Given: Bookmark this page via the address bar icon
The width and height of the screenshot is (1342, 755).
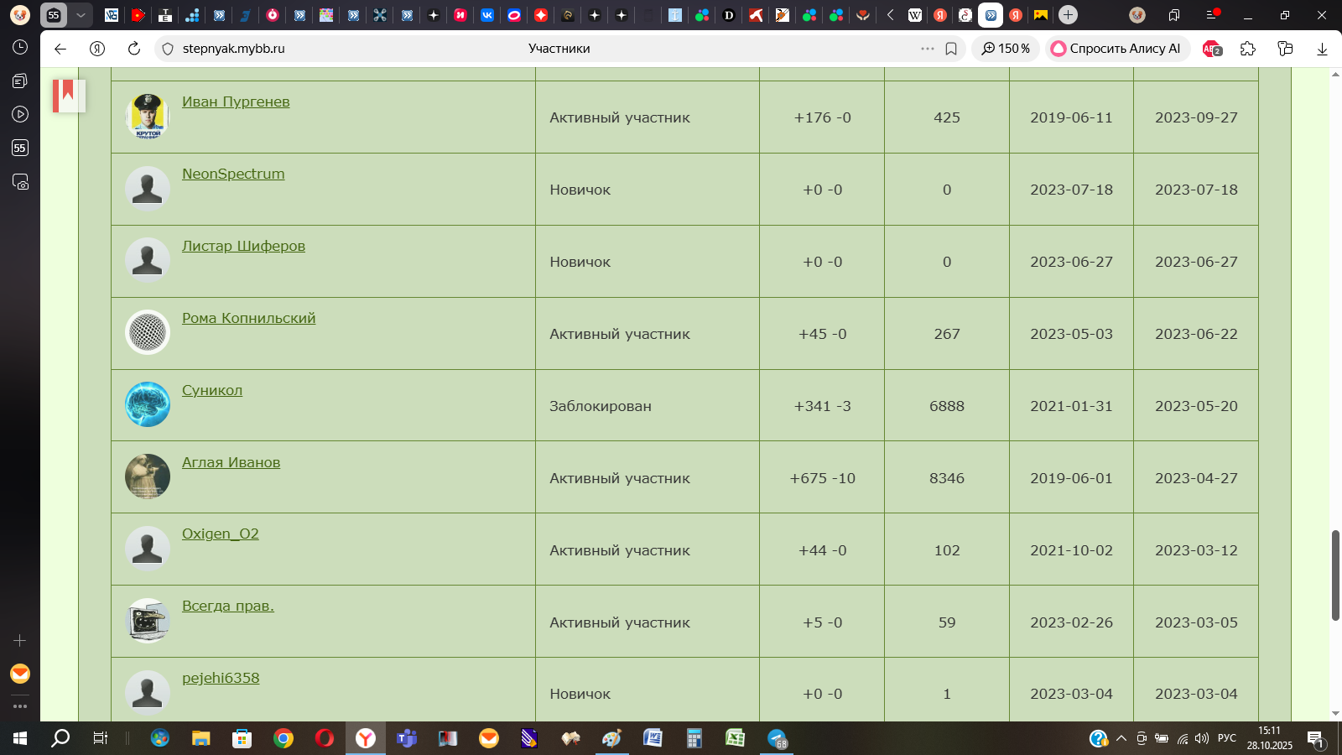Looking at the screenshot, I should pyautogui.click(x=951, y=49).
